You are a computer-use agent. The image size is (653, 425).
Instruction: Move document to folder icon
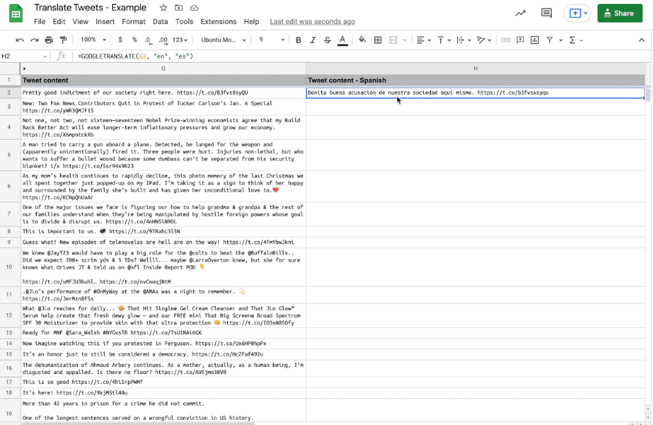179,8
